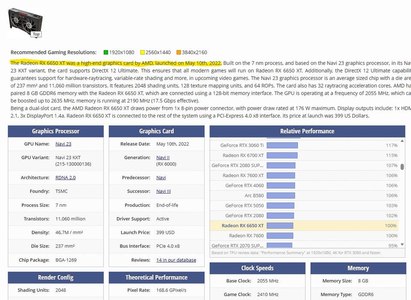This screenshot has height=300, width=411.
Task: Click the 2048 shading units value
Action: [60, 290]
